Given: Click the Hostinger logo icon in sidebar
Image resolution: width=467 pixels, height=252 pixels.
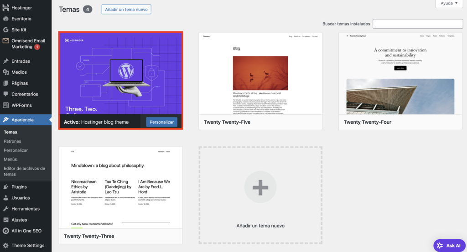Looking at the screenshot, I should 6,8.
